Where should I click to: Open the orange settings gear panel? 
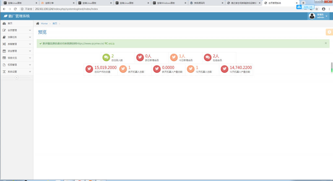pyautogui.click(x=329, y=32)
